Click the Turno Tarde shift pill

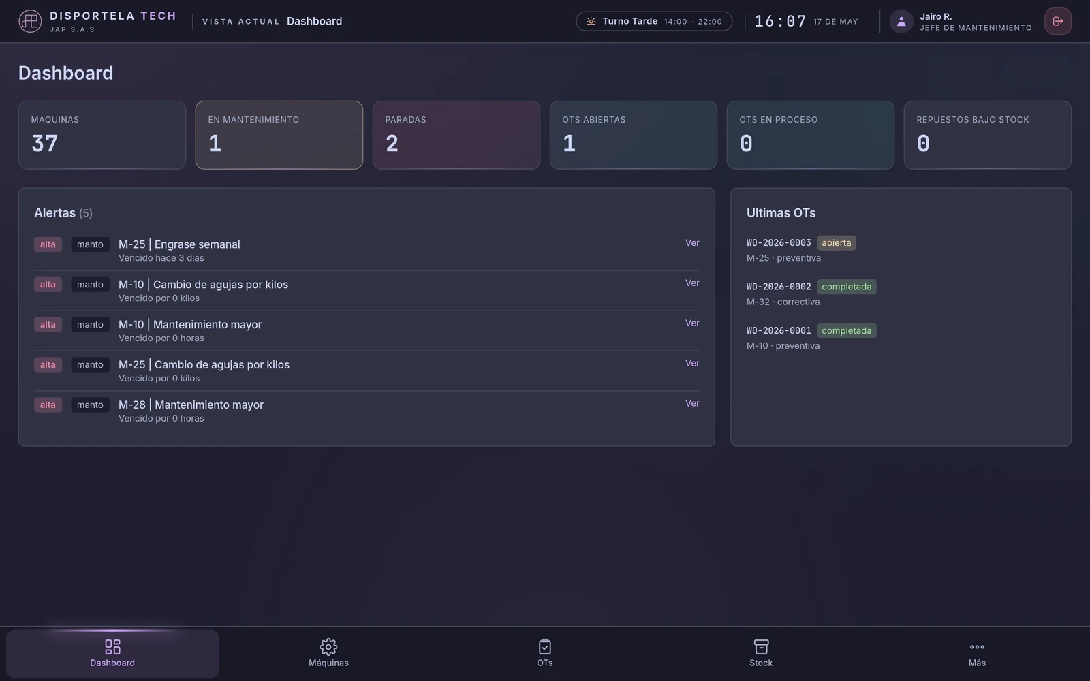click(654, 21)
